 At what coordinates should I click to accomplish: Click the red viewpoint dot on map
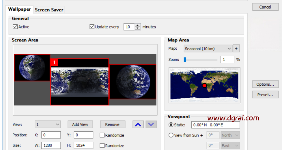pos(205,85)
